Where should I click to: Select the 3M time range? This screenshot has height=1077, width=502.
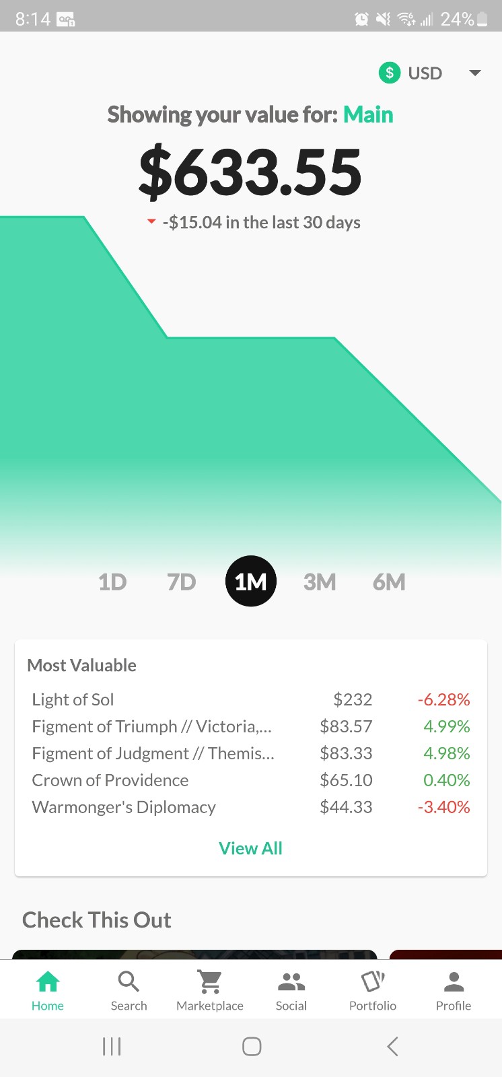(x=320, y=582)
